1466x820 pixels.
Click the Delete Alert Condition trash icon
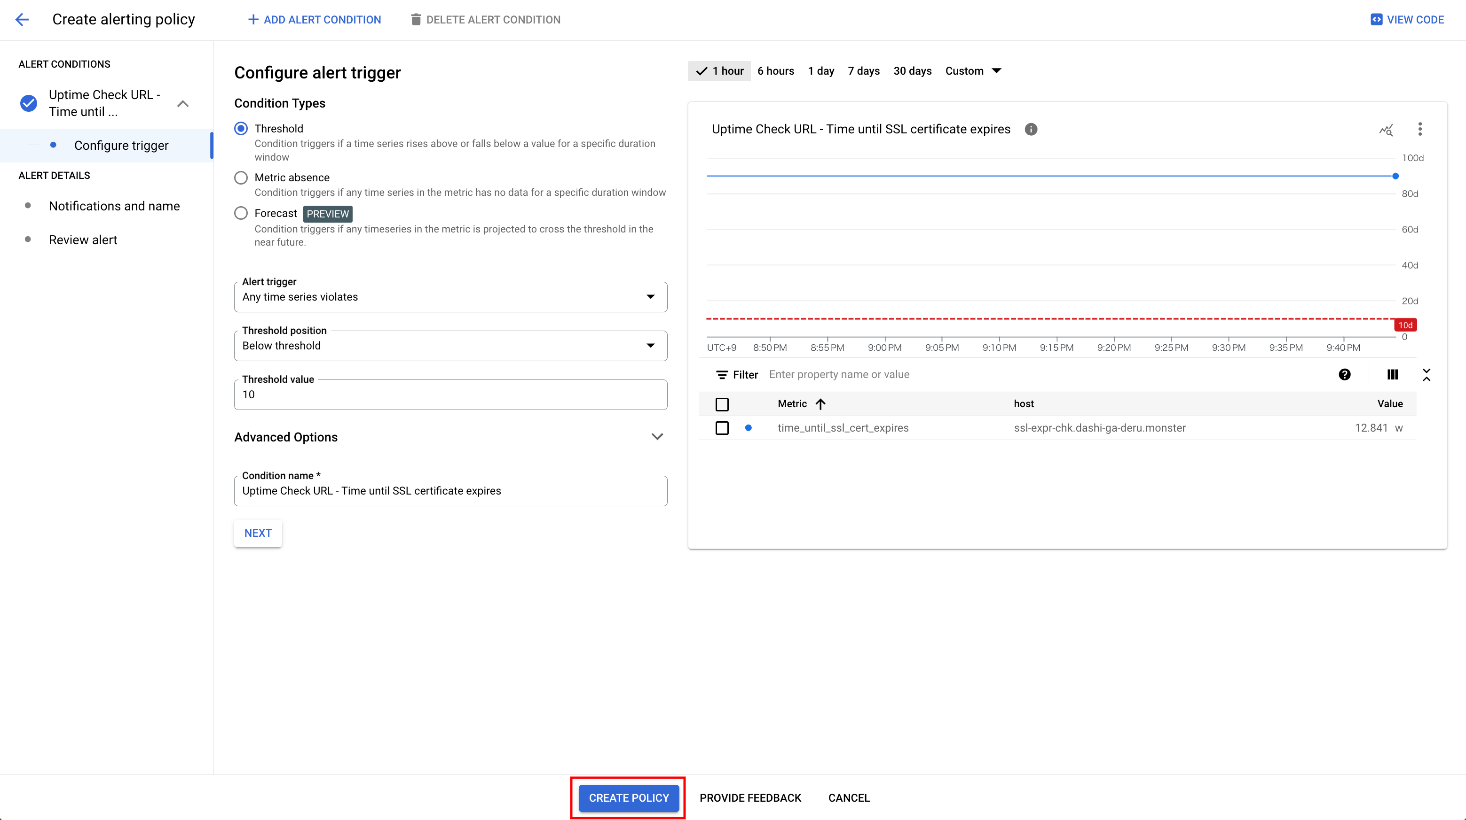coord(416,19)
